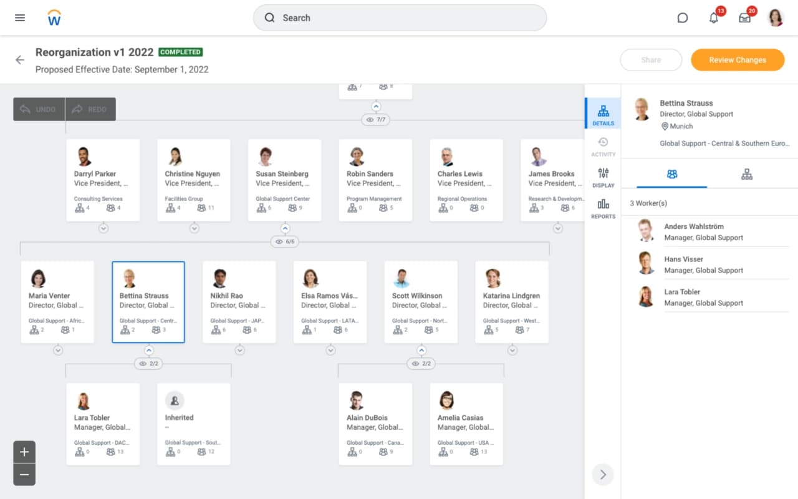Click inside the Search field
Viewport: 798px width, 499px height.
click(400, 18)
